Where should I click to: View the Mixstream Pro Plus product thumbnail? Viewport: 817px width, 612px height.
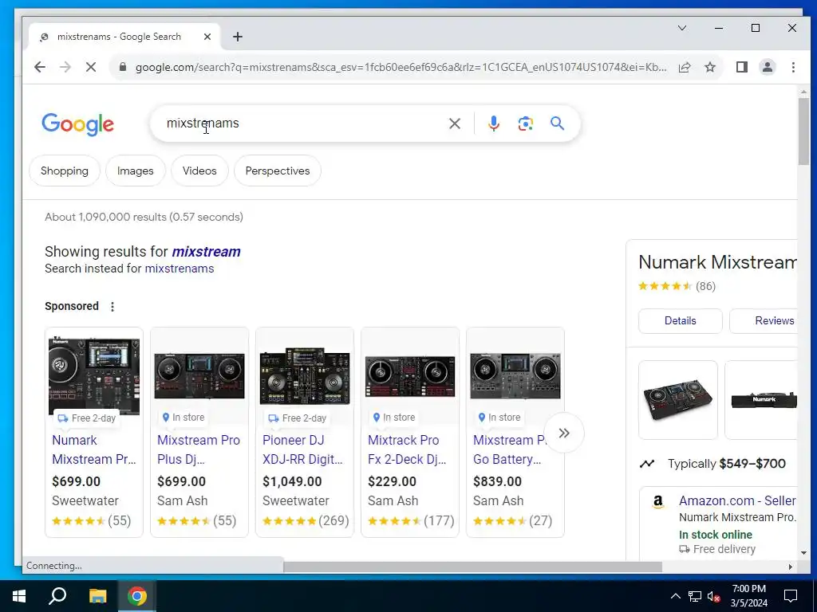199,376
